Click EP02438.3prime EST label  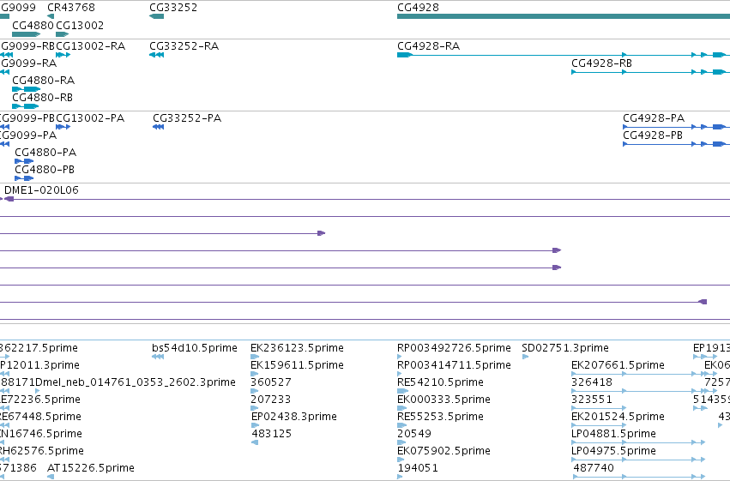[293, 417]
